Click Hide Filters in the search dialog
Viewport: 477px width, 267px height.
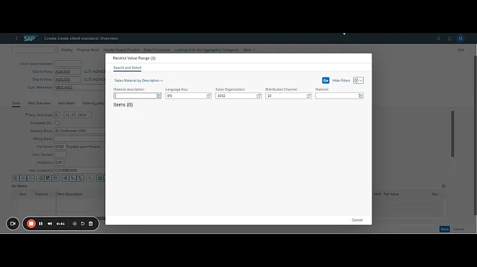[341, 81]
